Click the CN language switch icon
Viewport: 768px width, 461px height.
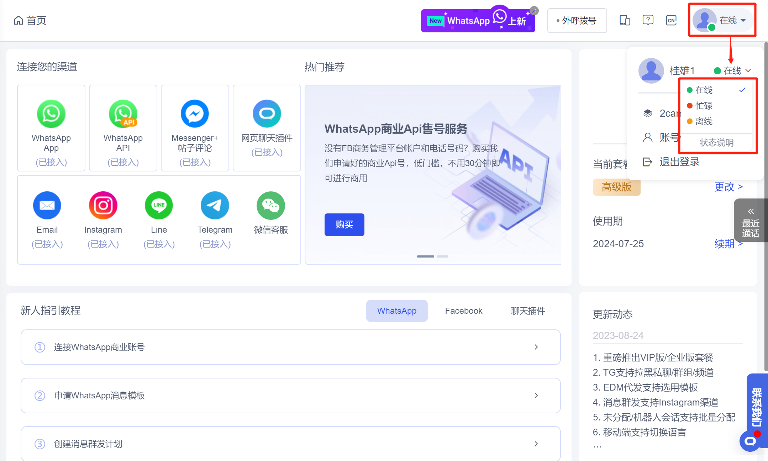671,20
